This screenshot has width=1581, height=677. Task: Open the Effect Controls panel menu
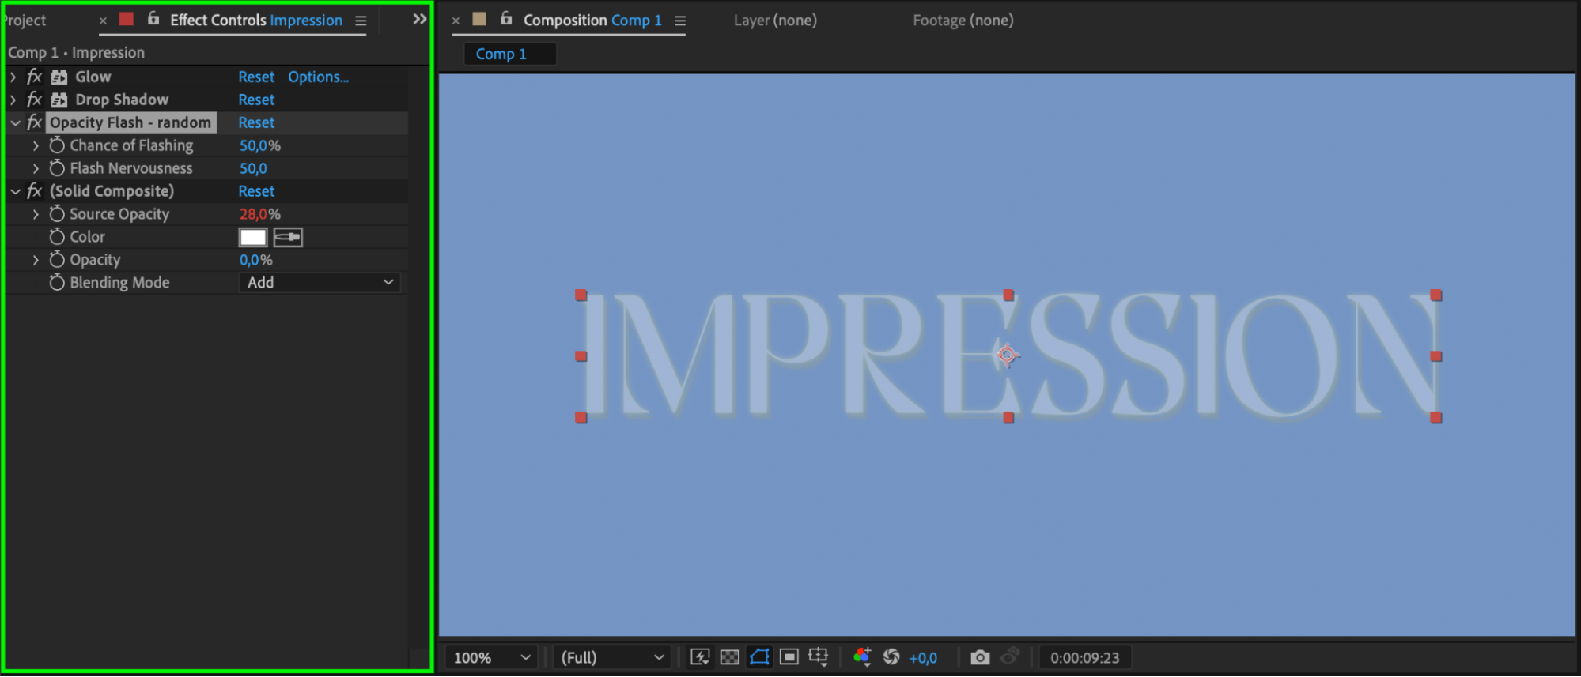(x=361, y=21)
